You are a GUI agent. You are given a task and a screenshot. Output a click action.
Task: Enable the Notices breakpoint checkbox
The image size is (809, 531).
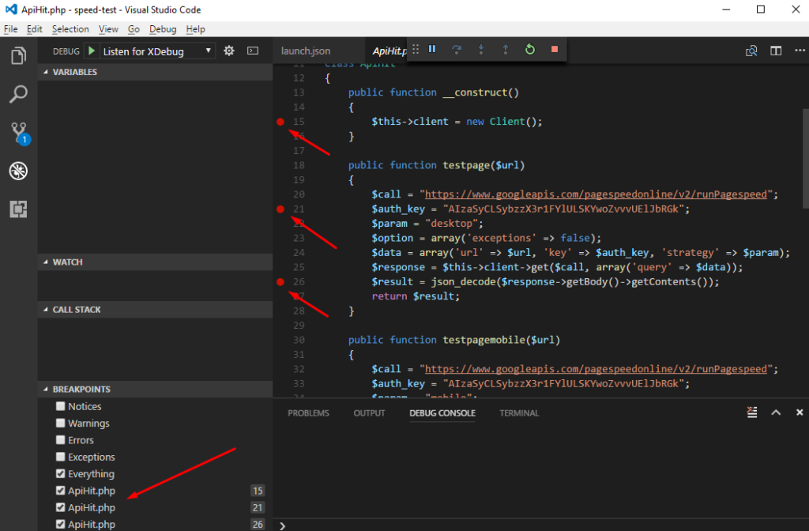point(61,406)
